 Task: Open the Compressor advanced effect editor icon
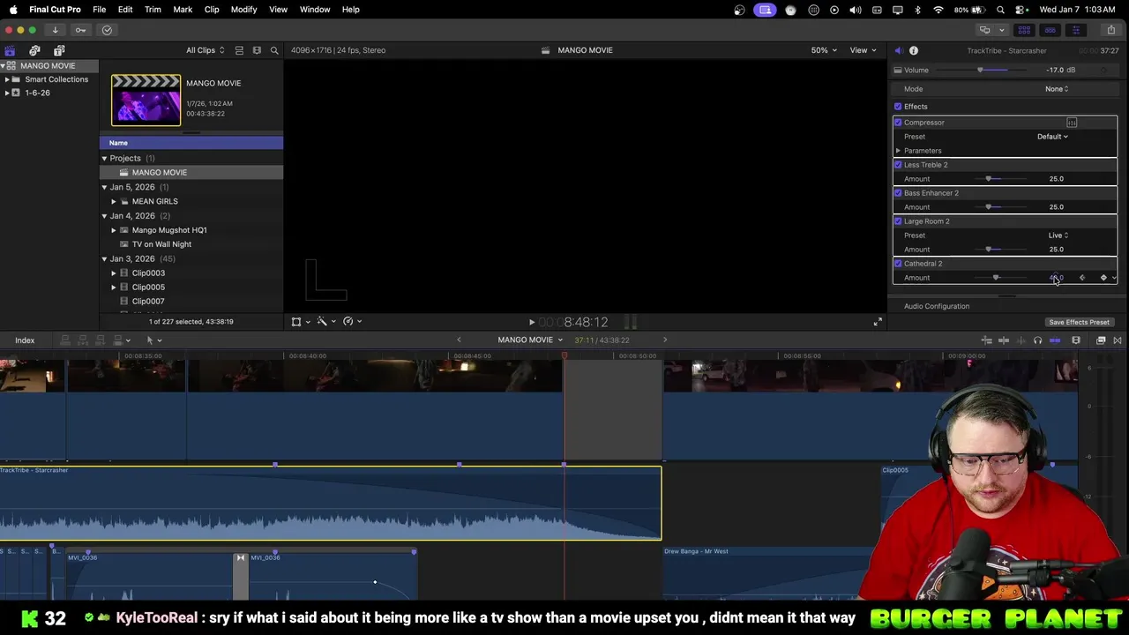(1072, 123)
